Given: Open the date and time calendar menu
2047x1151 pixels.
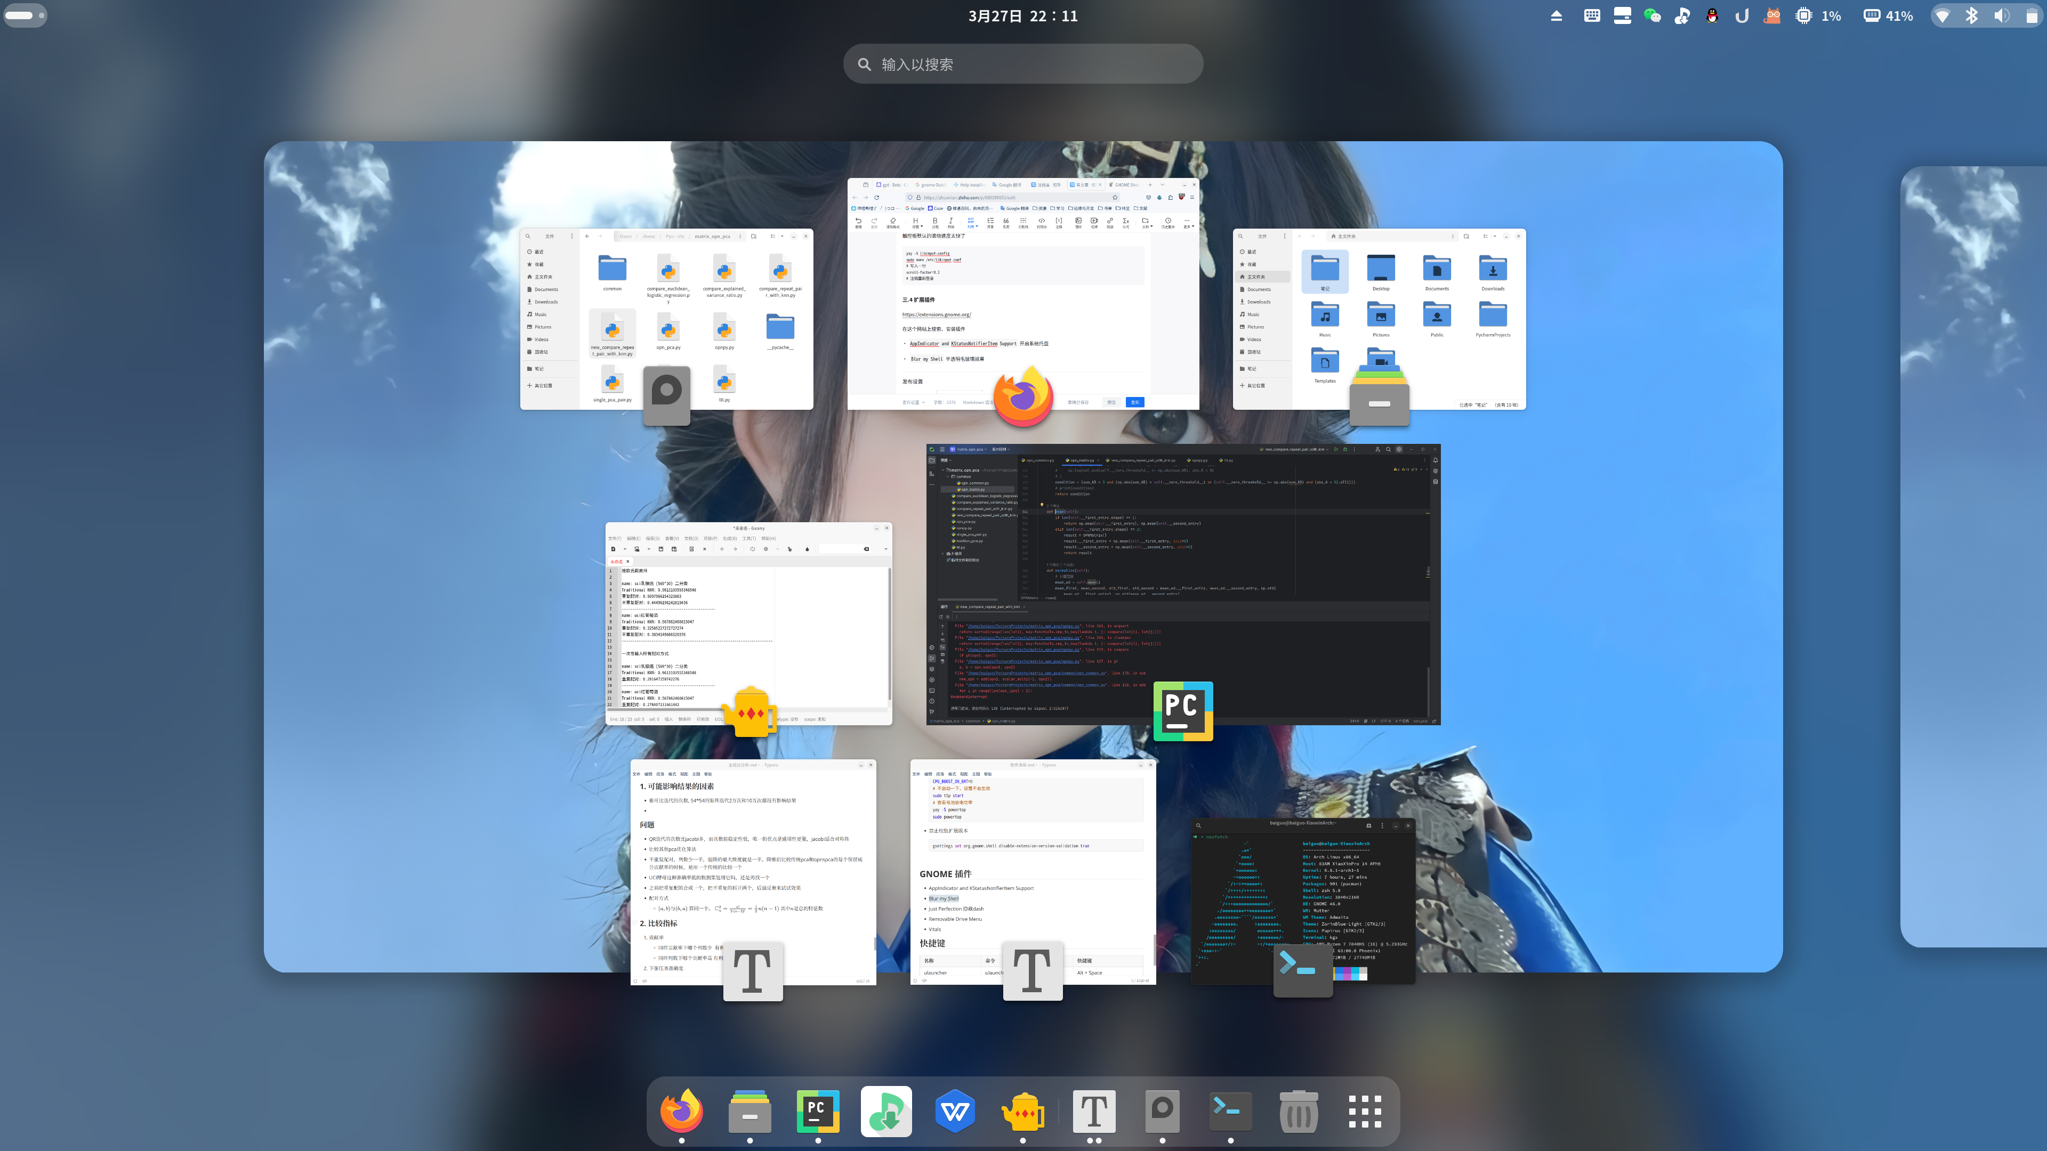Looking at the screenshot, I should (1023, 16).
